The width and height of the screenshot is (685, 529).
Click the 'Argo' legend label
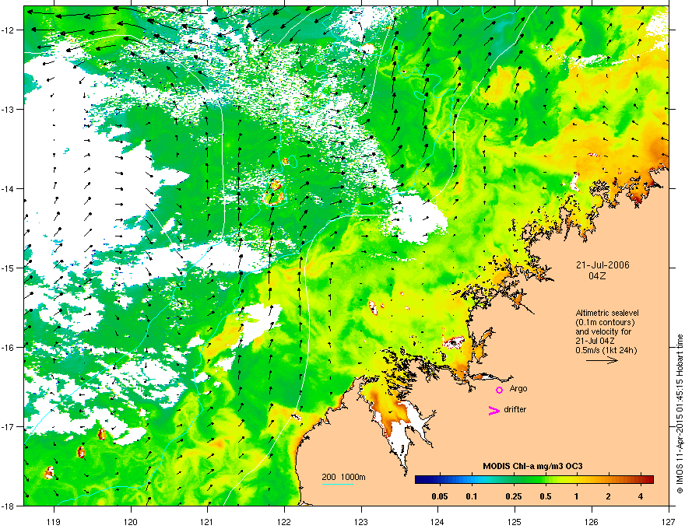point(518,388)
